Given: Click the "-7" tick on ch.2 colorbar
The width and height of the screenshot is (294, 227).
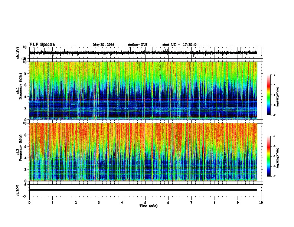Looking at the screenshot, I should tap(274, 177).
